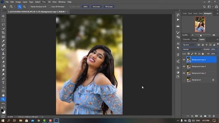Select the Eyedropper tool
Image resolution: width=219 pixels, height=123 pixels.
point(3,41)
